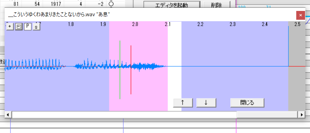This screenshot has height=133, width=310.
Task: Click the zoom-out button beside plus
Action: 19,27
